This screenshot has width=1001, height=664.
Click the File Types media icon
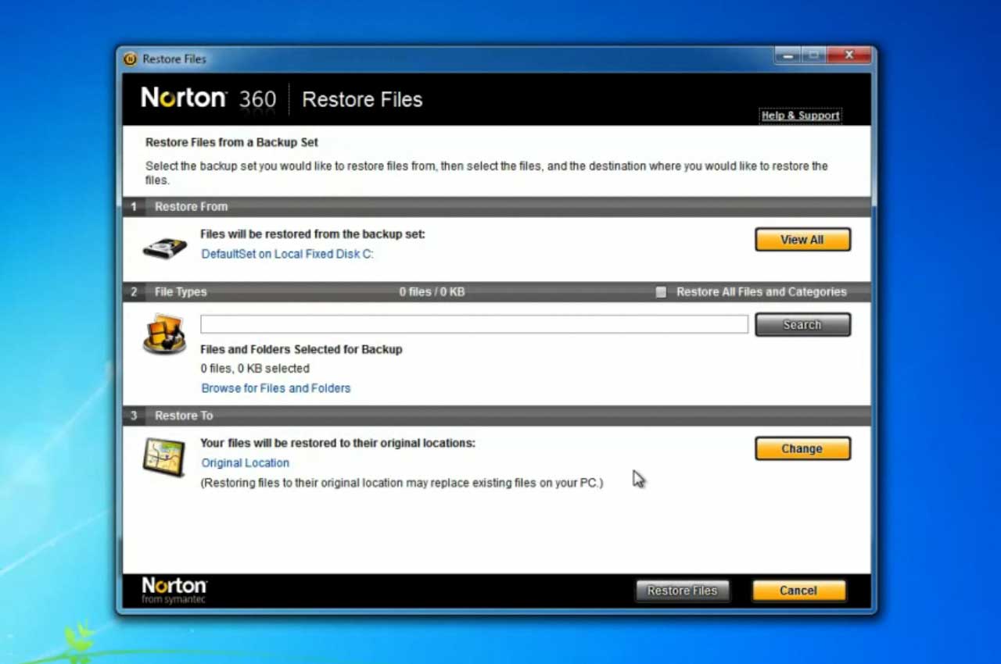(x=164, y=334)
